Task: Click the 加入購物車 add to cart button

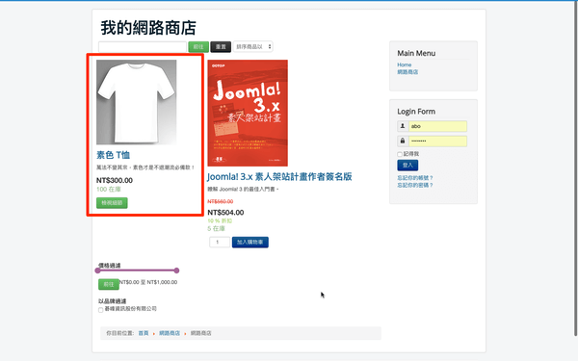Action: click(250, 242)
